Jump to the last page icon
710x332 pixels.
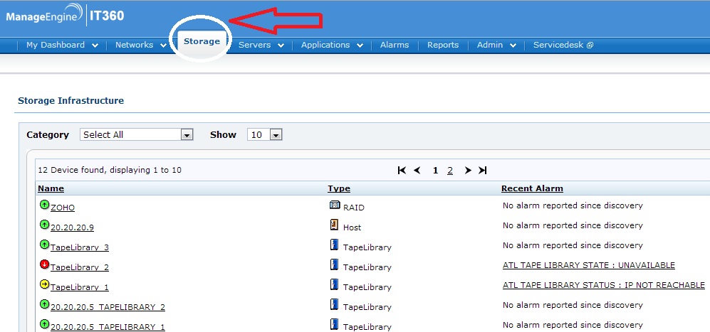click(483, 171)
